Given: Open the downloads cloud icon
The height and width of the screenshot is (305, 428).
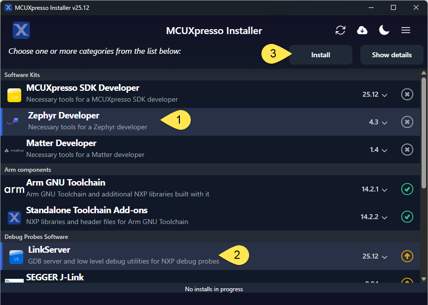Looking at the screenshot, I should pos(362,30).
